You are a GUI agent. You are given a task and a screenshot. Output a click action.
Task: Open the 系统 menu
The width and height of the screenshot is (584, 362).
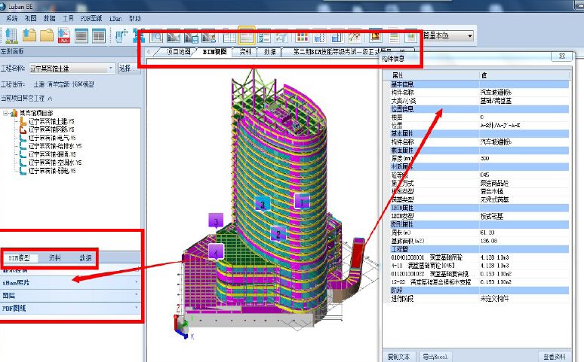[x=12, y=18]
